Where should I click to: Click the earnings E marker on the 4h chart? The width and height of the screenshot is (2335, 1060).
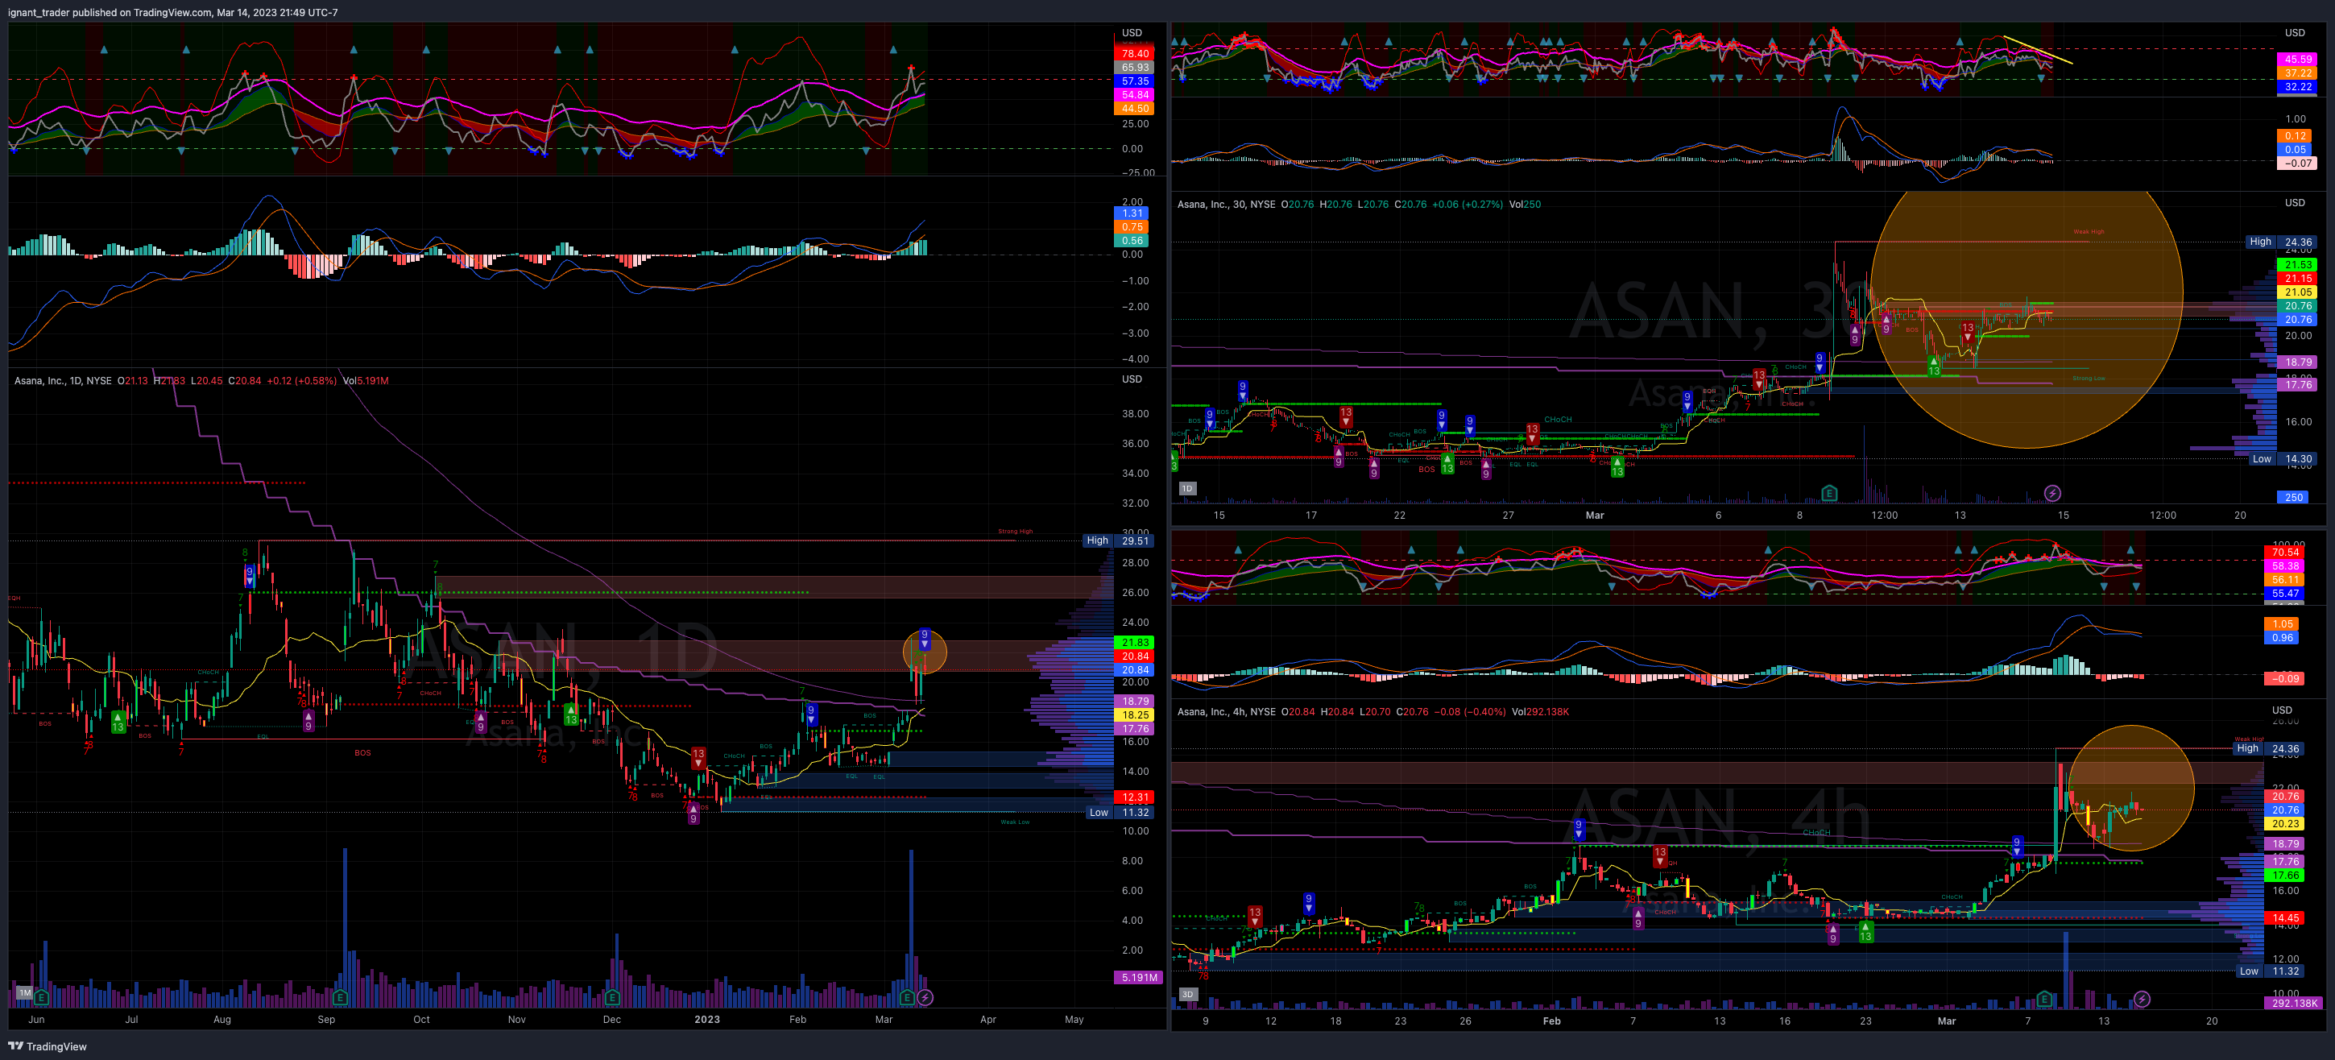pyautogui.click(x=2044, y=998)
